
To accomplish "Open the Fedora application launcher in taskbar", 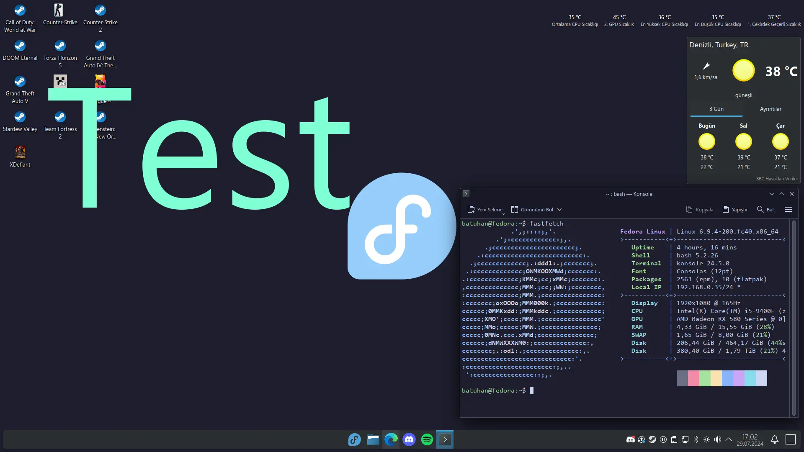I will pyautogui.click(x=354, y=439).
